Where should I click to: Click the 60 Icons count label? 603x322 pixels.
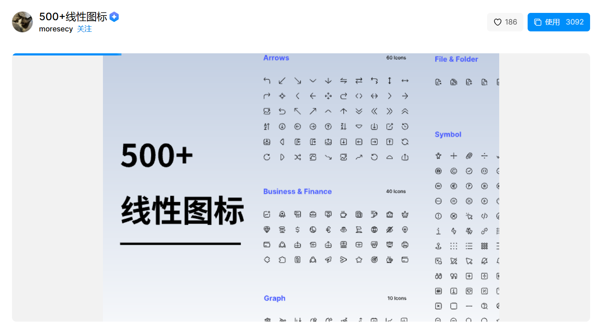(396, 58)
